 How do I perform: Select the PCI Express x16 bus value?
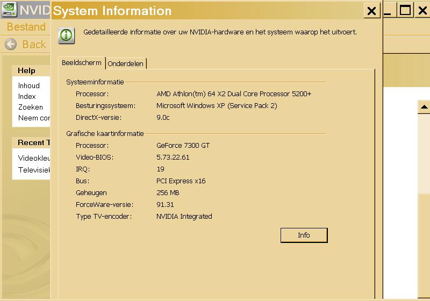[181, 181]
